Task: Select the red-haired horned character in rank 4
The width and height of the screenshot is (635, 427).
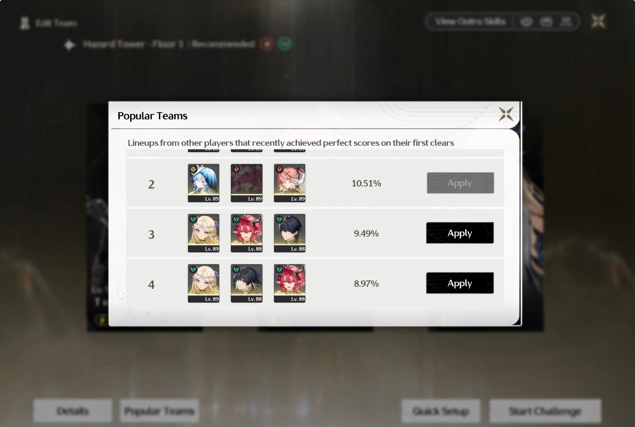Action: [290, 283]
